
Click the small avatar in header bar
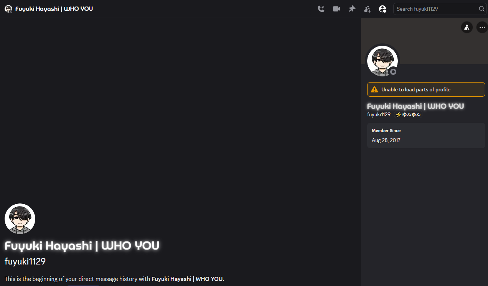coord(8,9)
